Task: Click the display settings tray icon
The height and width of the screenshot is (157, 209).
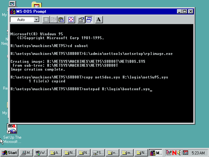Action: point(185,153)
